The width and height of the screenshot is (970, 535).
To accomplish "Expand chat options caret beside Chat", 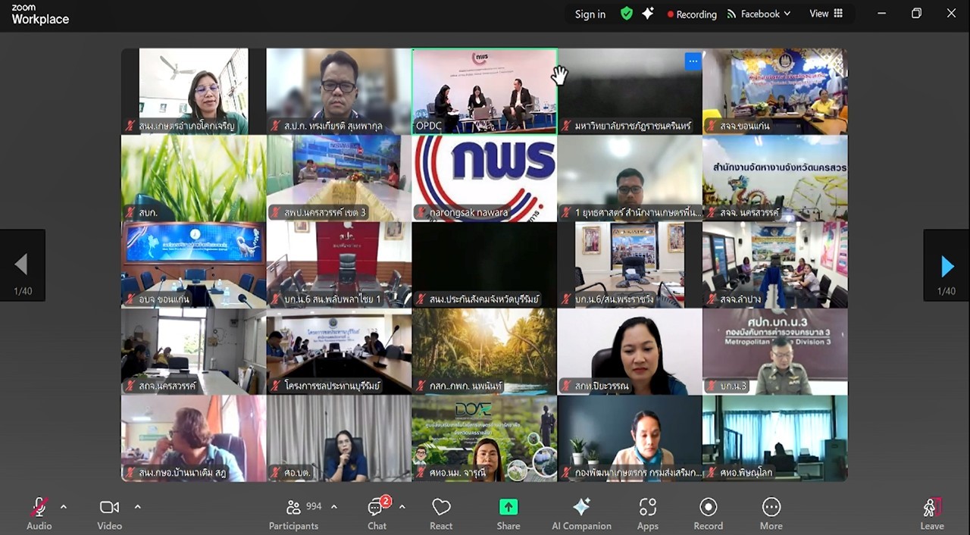I will 402,507.
